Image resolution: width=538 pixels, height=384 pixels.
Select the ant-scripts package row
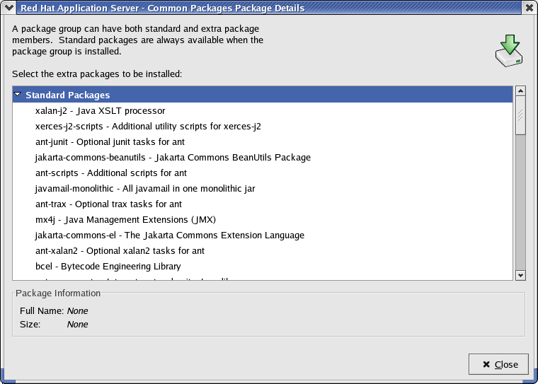pyautogui.click(x=110, y=173)
